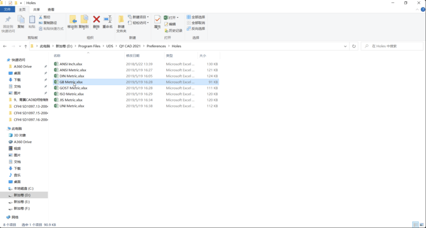The image size is (426, 228).
Task: Open the address bar history dropdown arrow
Action: [346, 46]
